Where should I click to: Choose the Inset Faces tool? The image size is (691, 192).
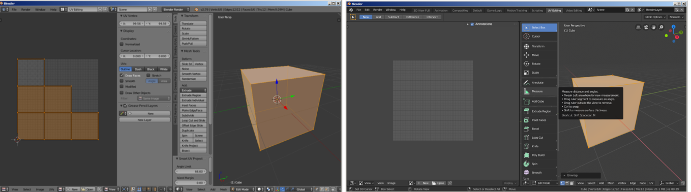pos(539,120)
